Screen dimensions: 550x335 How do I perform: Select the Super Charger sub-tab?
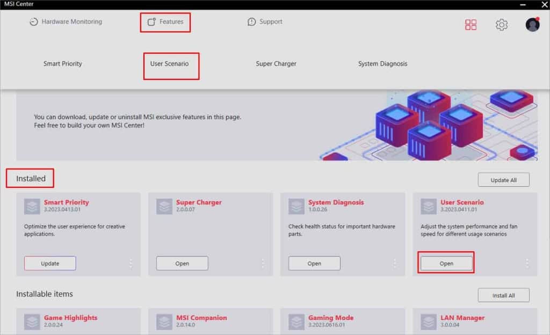click(x=276, y=64)
